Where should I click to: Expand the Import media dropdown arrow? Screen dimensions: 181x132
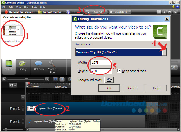(x=63, y=12)
